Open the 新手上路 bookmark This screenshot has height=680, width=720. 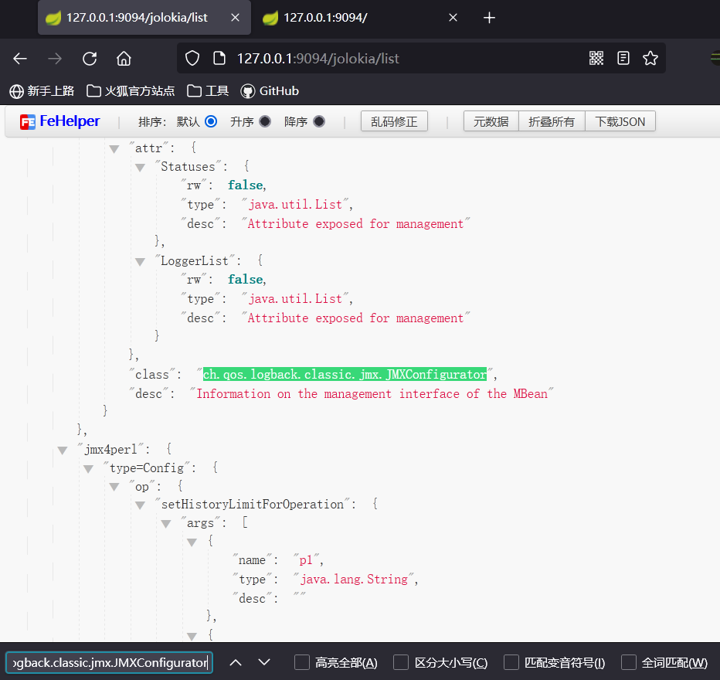point(42,91)
